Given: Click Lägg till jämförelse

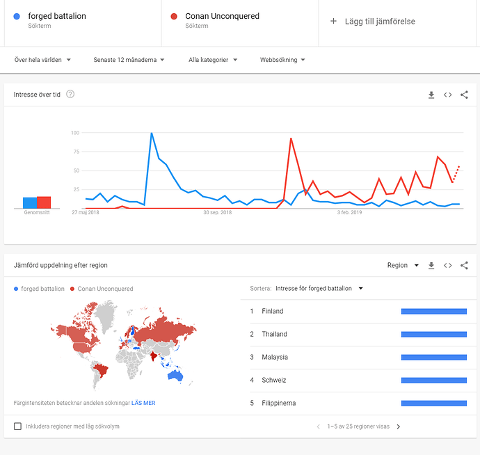Looking at the screenshot, I should click(x=380, y=22).
